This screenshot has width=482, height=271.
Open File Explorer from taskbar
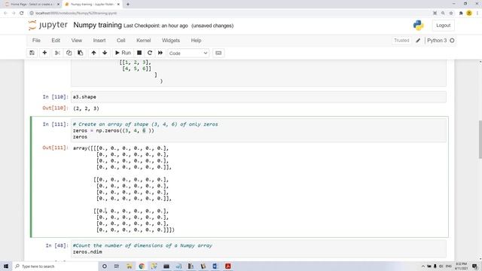pyautogui.click(x=129, y=266)
